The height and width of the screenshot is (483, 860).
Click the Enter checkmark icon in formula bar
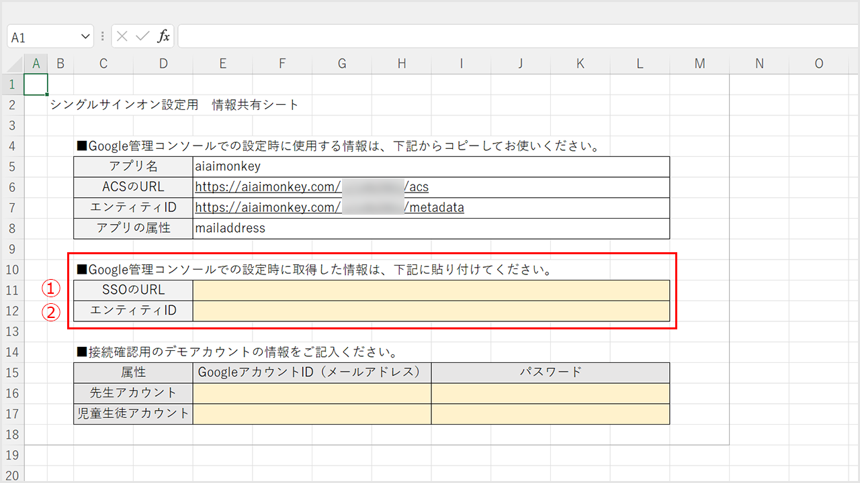142,37
